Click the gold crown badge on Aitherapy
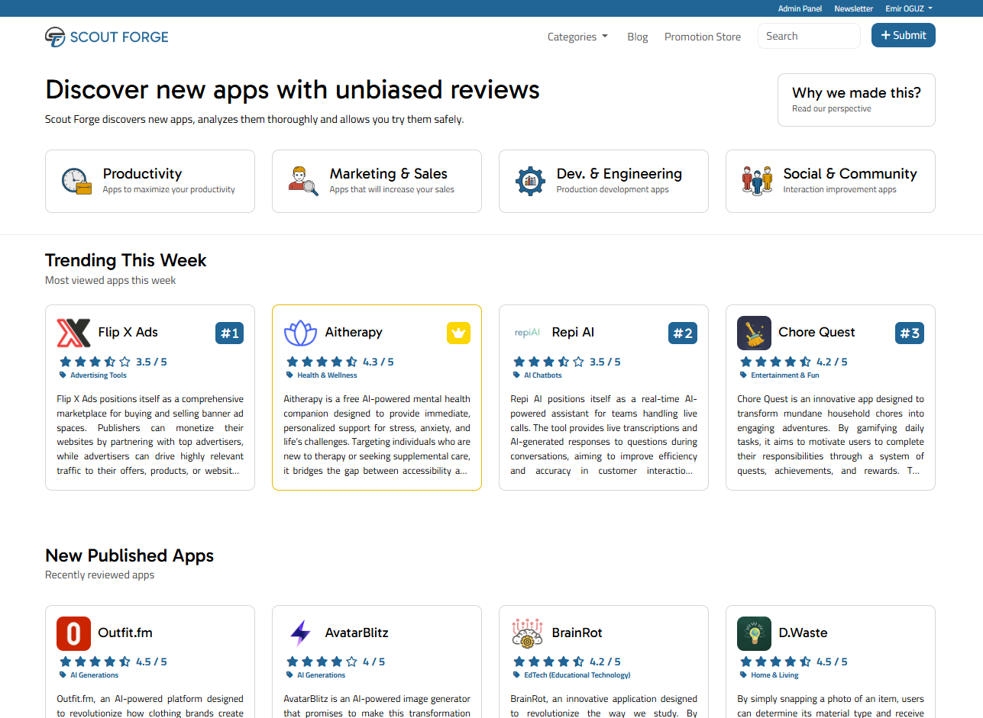The width and height of the screenshot is (983, 718). click(458, 333)
